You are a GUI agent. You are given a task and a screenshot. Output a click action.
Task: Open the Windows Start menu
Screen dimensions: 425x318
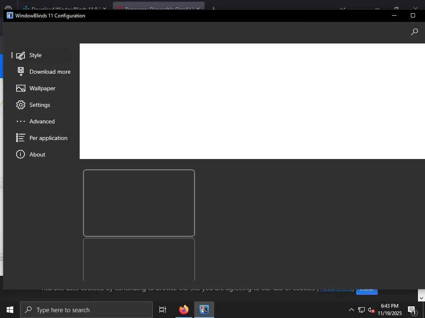(10, 310)
